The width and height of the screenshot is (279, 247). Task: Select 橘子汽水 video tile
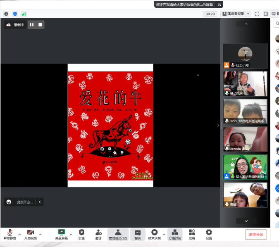click(245, 83)
